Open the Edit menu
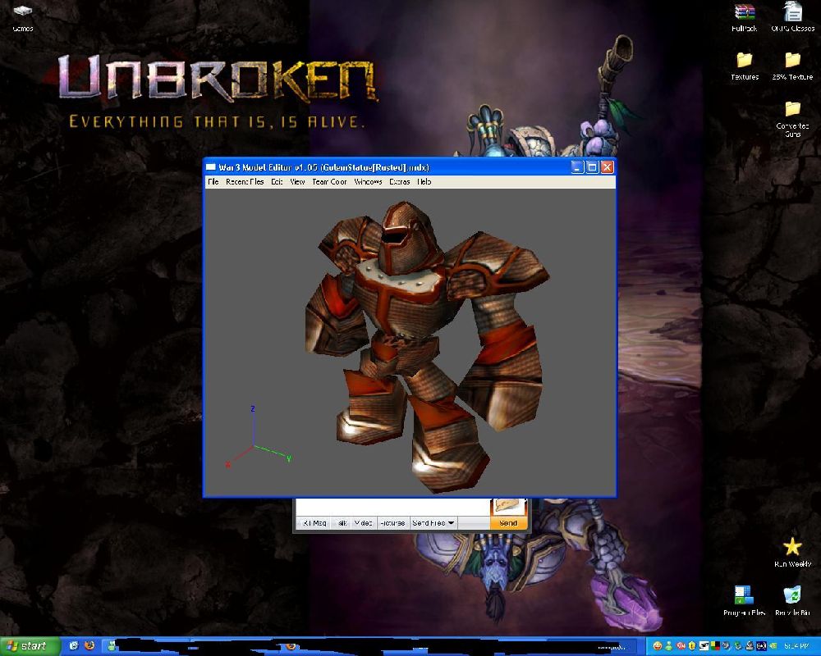 click(x=277, y=181)
